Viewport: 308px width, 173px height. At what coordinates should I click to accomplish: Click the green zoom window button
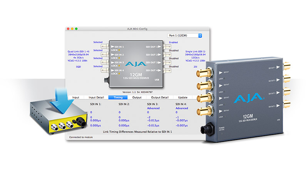(x=76, y=29)
